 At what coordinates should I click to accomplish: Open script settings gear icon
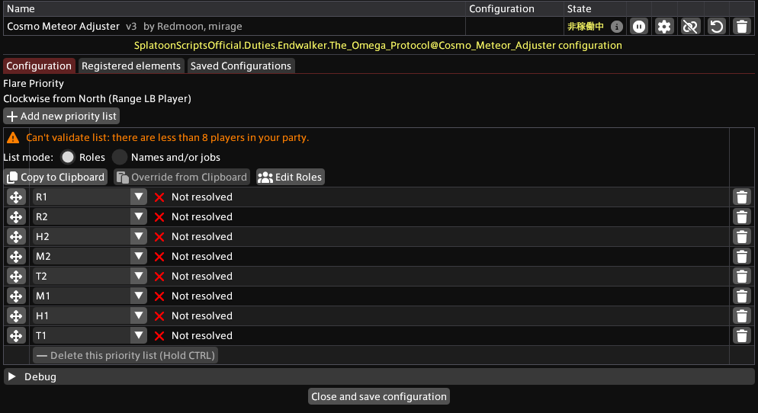point(664,26)
